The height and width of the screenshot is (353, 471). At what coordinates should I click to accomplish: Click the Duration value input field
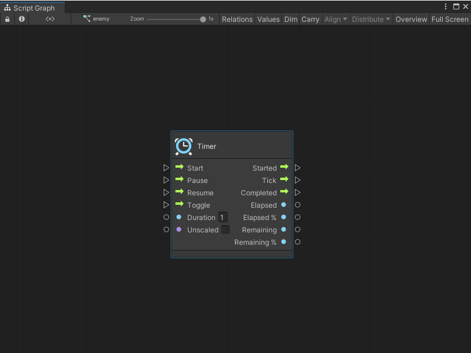223,217
